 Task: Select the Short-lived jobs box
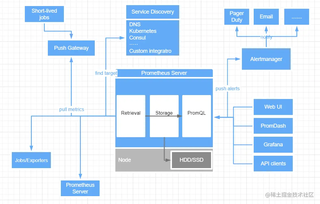(44, 14)
